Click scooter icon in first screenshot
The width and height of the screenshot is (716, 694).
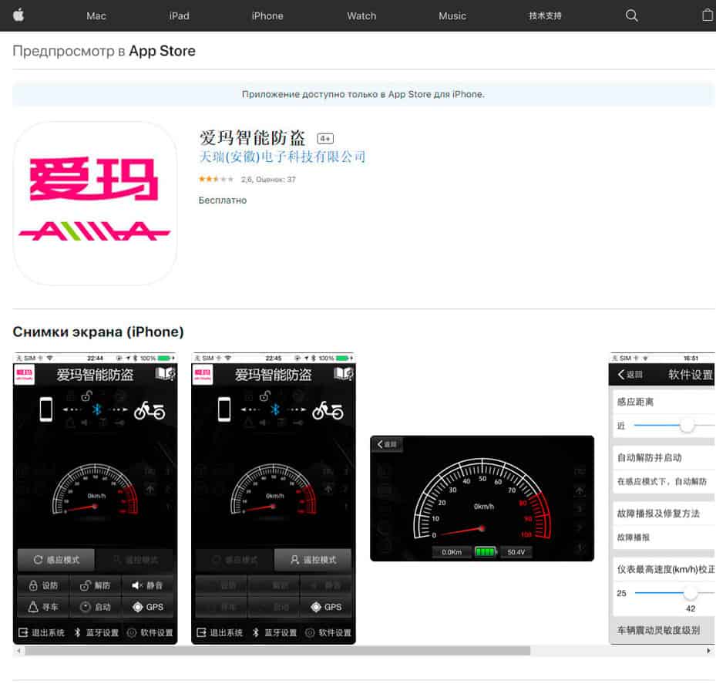point(150,410)
